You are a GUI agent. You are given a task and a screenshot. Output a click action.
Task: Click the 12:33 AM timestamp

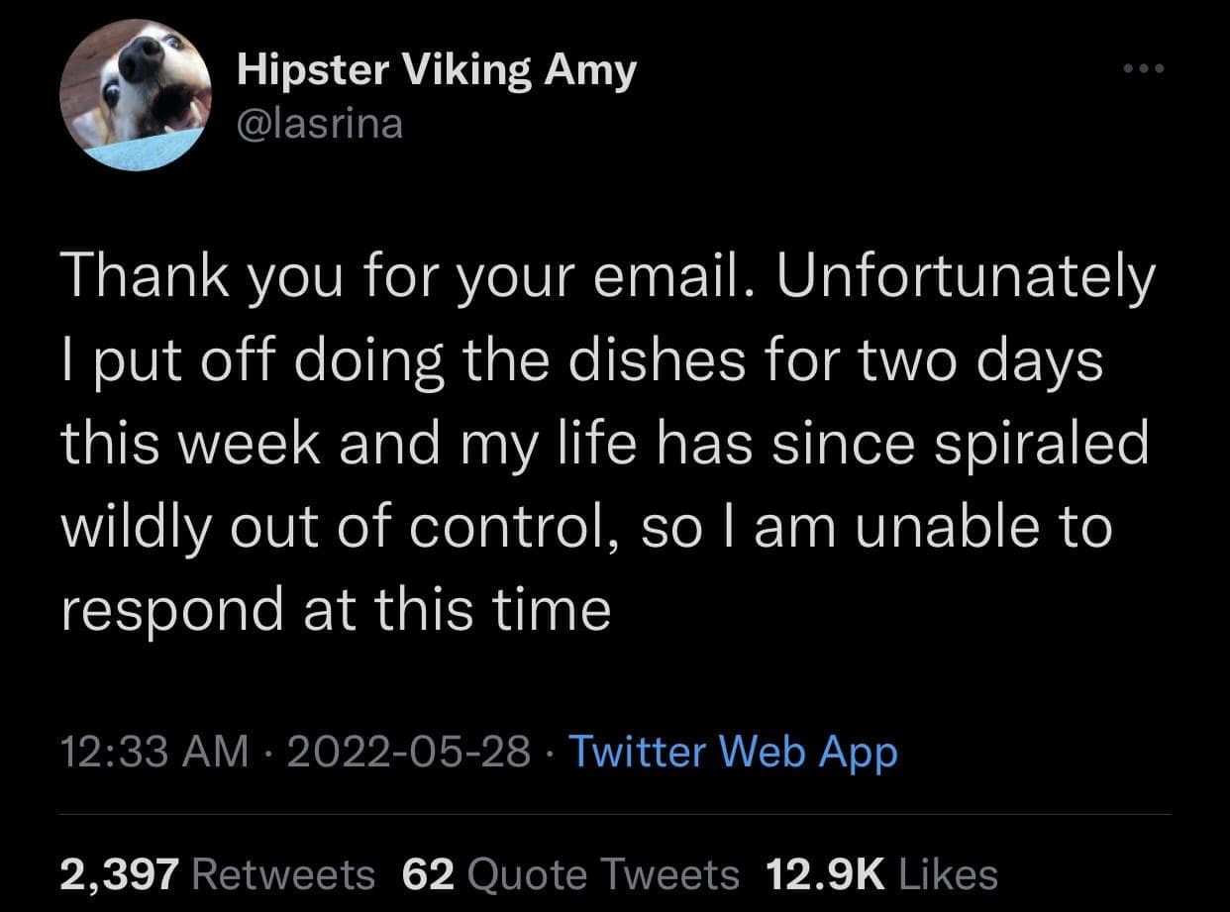[x=154, y=752]
